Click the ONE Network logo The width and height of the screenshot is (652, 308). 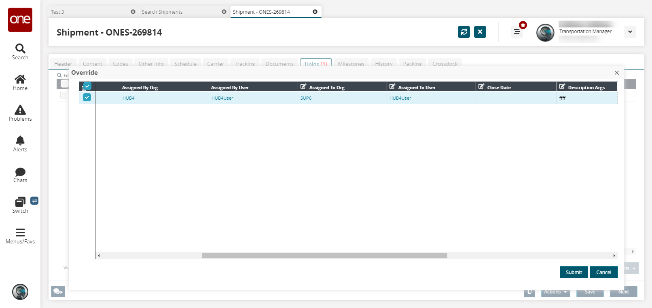20,19
